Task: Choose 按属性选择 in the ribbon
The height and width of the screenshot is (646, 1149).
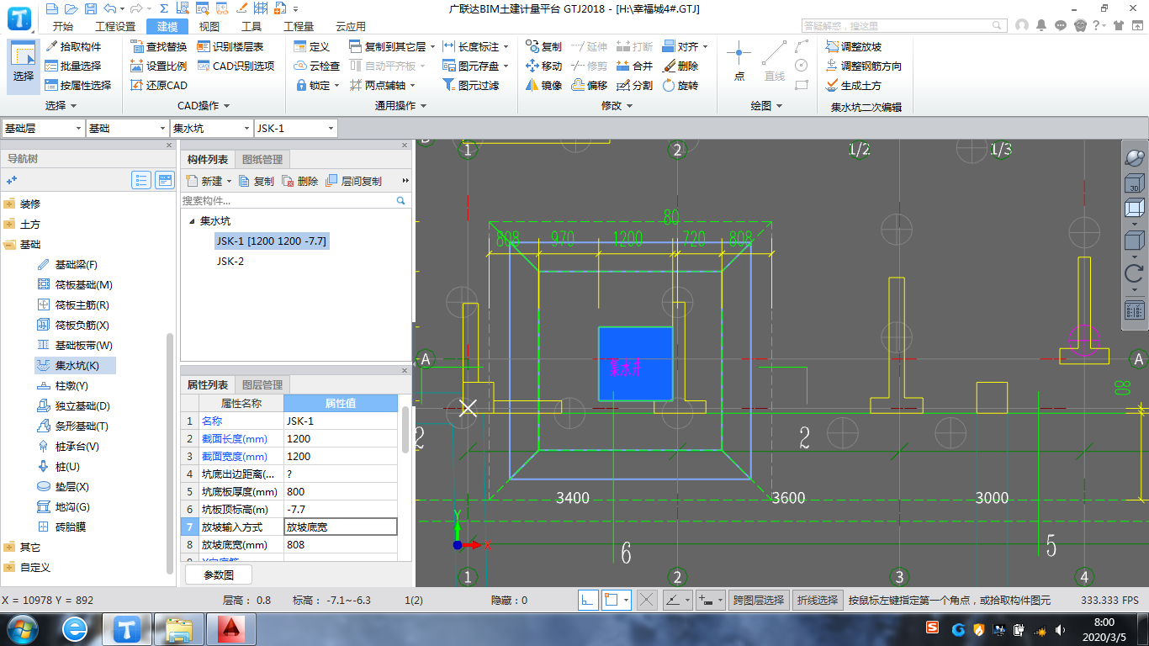Action: (x=78, y=85)
